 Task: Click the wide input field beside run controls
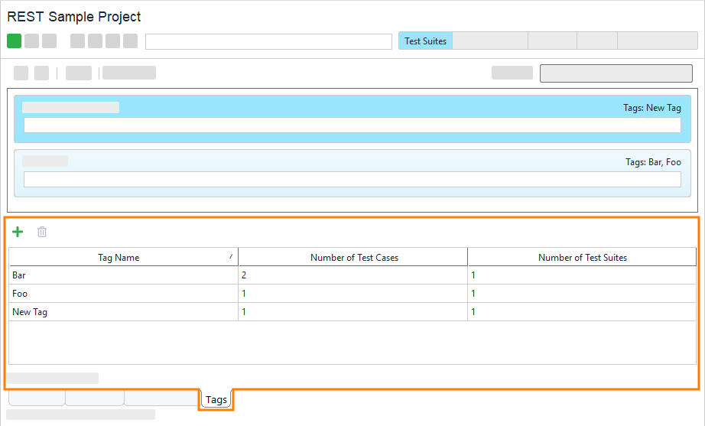(x=268, y=42)
